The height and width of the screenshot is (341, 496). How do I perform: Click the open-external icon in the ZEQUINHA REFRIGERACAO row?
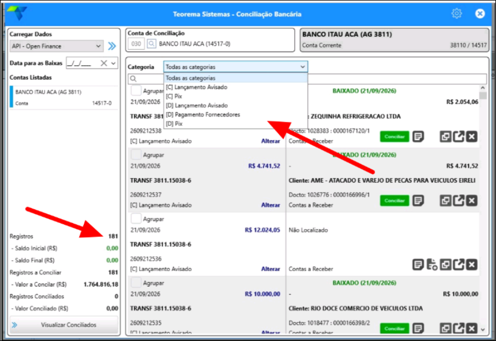point(459,137)
